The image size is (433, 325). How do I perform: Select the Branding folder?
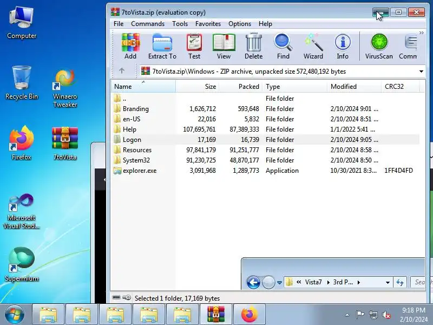coord(265,109)
